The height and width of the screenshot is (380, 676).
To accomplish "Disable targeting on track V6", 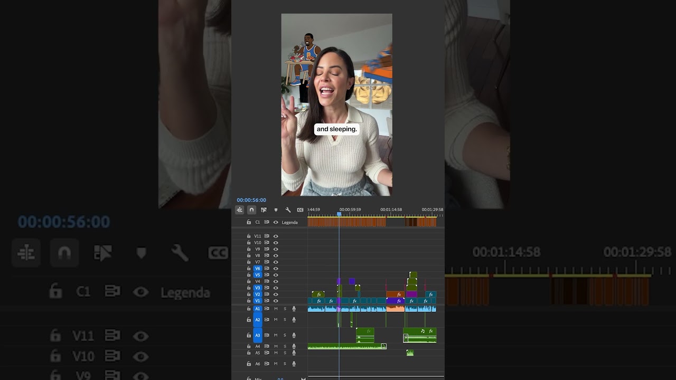I will coord(258,269).
